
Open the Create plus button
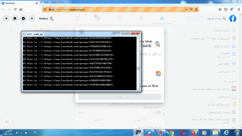click(32, 18)
